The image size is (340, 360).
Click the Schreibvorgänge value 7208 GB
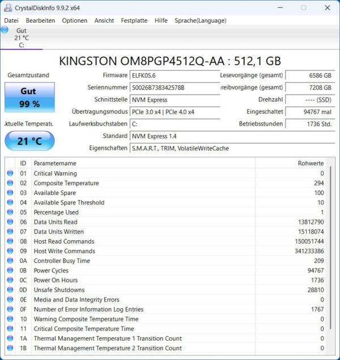tap(310, 87)
